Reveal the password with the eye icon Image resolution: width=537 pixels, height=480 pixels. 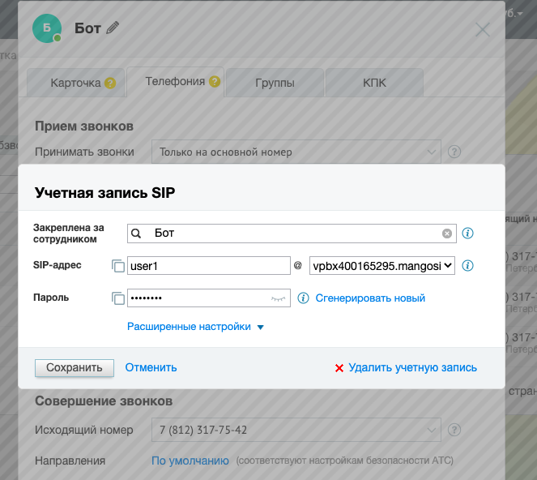tap(279, 298)
